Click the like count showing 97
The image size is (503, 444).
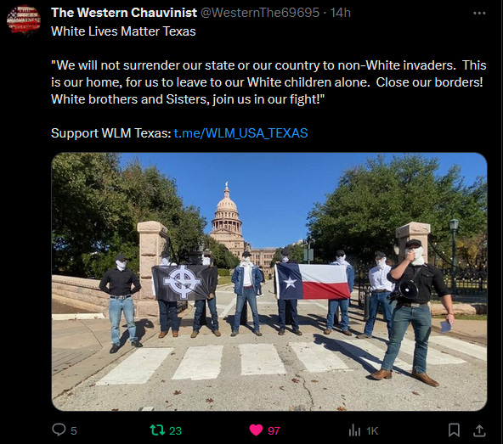tap(274, 431)
